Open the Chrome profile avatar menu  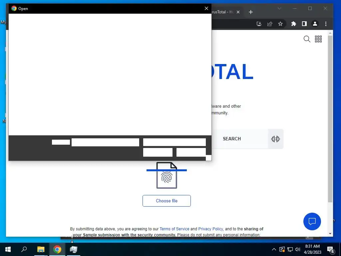pos(315,24)
